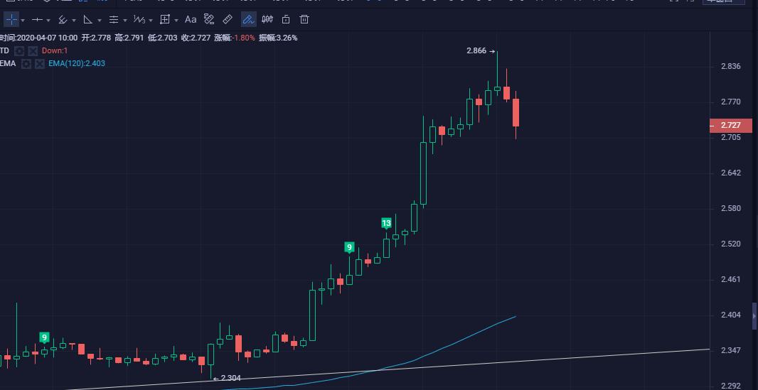
Task: Select the Fibonacci levels line tool
Action: tap(114, 20)
